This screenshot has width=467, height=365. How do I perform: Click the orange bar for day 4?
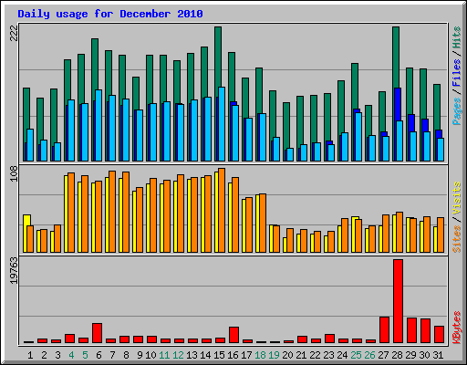coord(71,213)
